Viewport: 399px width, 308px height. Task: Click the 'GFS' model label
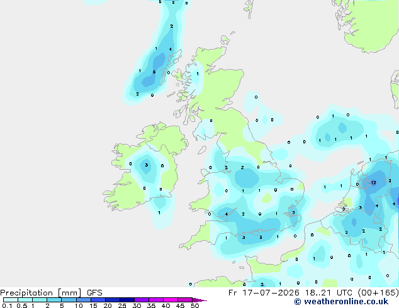coord(94,293)
